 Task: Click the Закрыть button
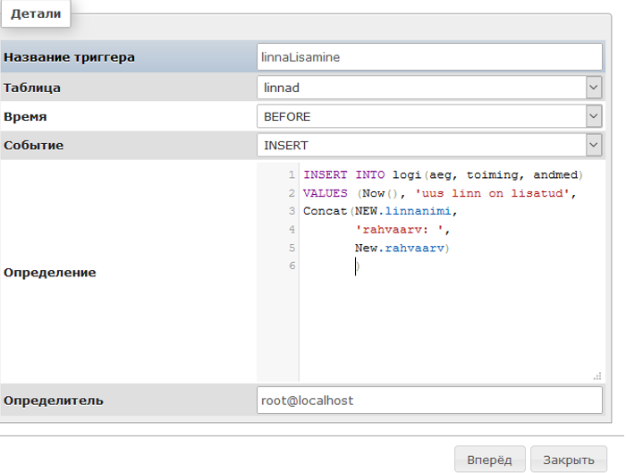[x=569, y=460]
